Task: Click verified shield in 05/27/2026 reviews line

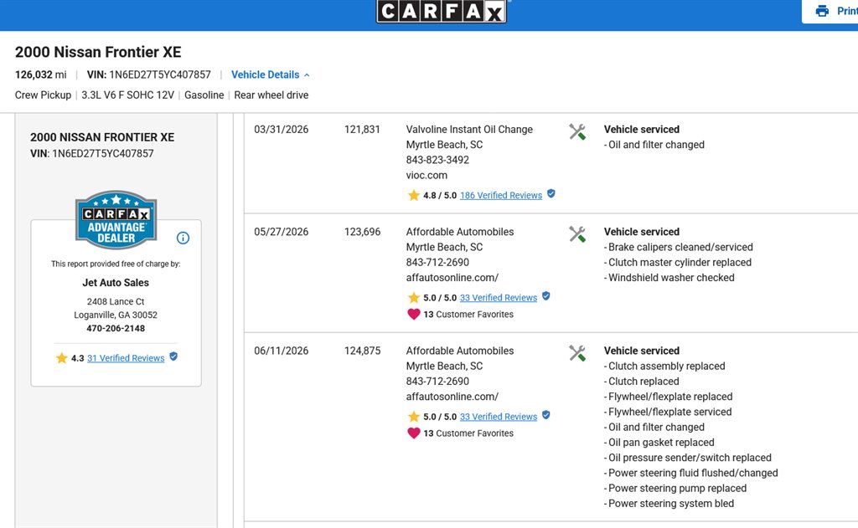Action: coord(546,295)
